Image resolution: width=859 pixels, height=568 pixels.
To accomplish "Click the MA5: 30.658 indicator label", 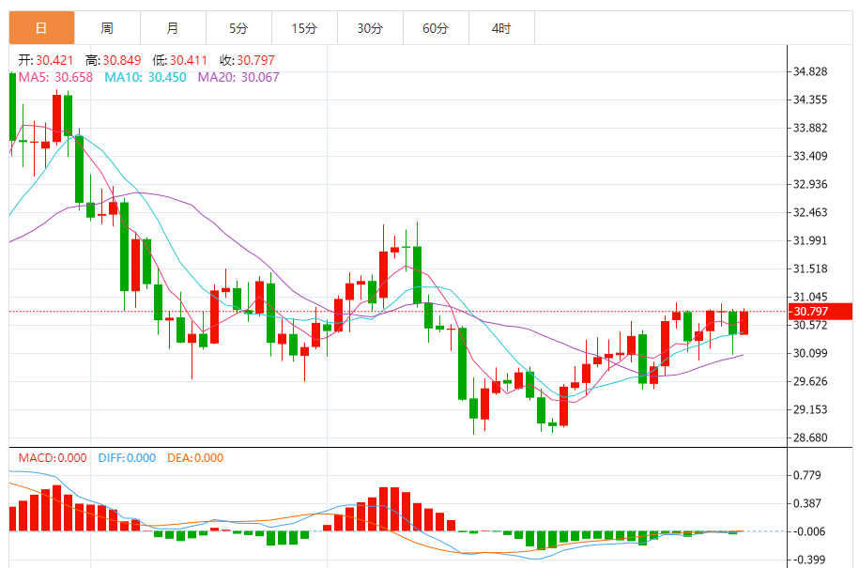I will pos(56,77).
